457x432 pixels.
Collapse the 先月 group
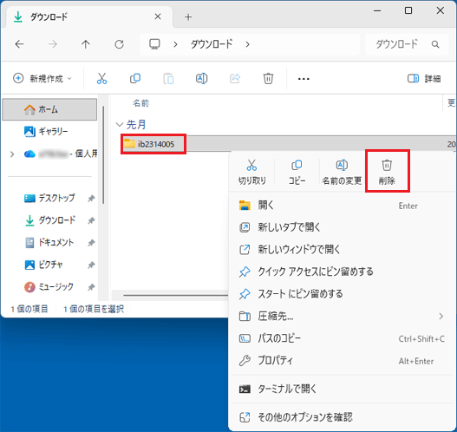[x=119, y=125]
